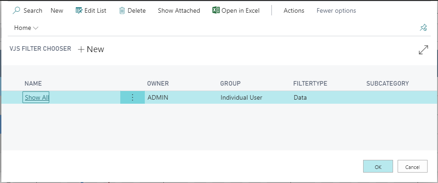Sort by the Name column header
This screenshot has height=183, width=438.
click(33, 83)
